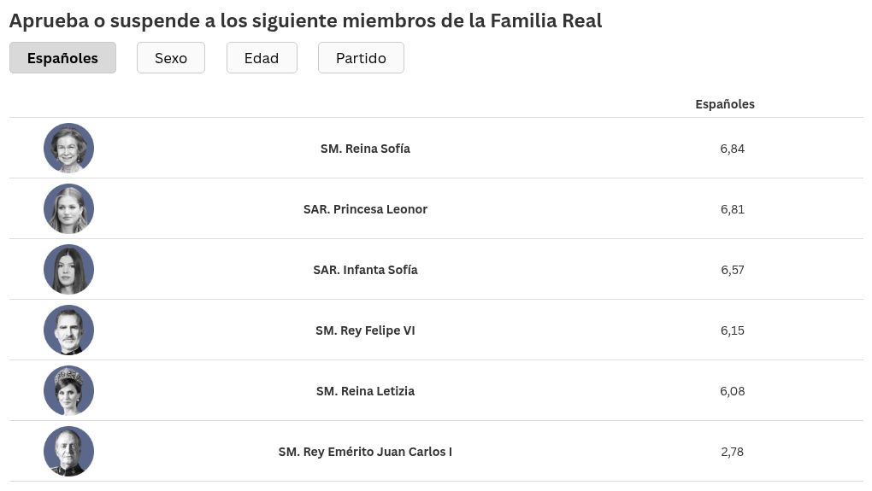
Task: Click the portrait in the Princesa Leonor row
Action: [69, 209]
